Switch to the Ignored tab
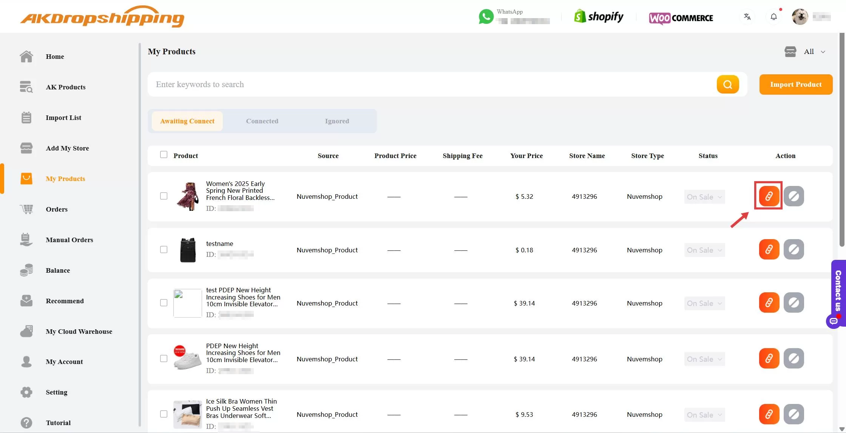The width and height of the screenshot is (846, 433). [337, 121]
